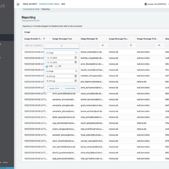169x169 pixels.
Task: Select the giulia_tchaido recipient cell
Action: point(92,105)
